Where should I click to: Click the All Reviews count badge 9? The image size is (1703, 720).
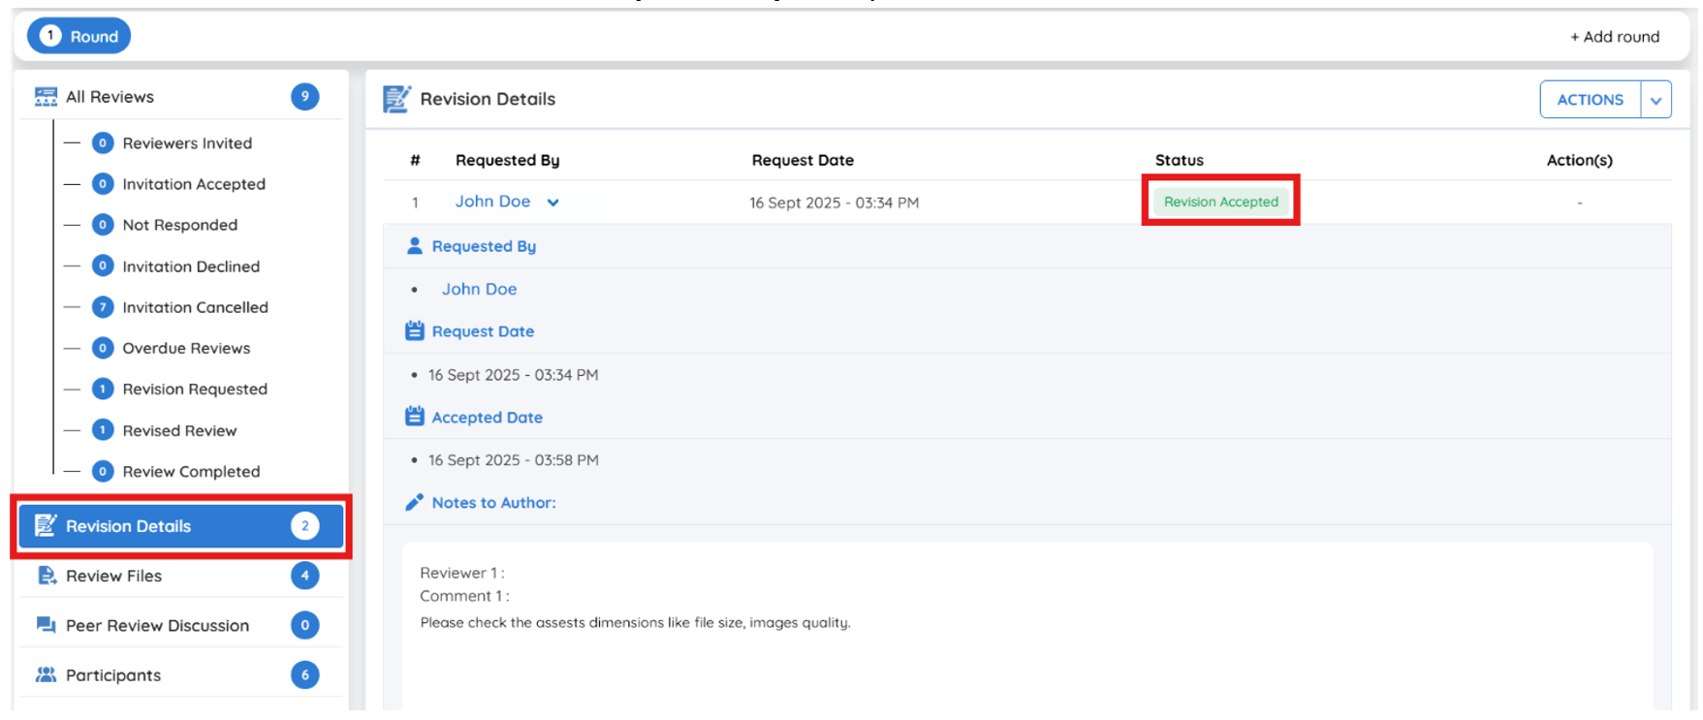click(305, 96)
